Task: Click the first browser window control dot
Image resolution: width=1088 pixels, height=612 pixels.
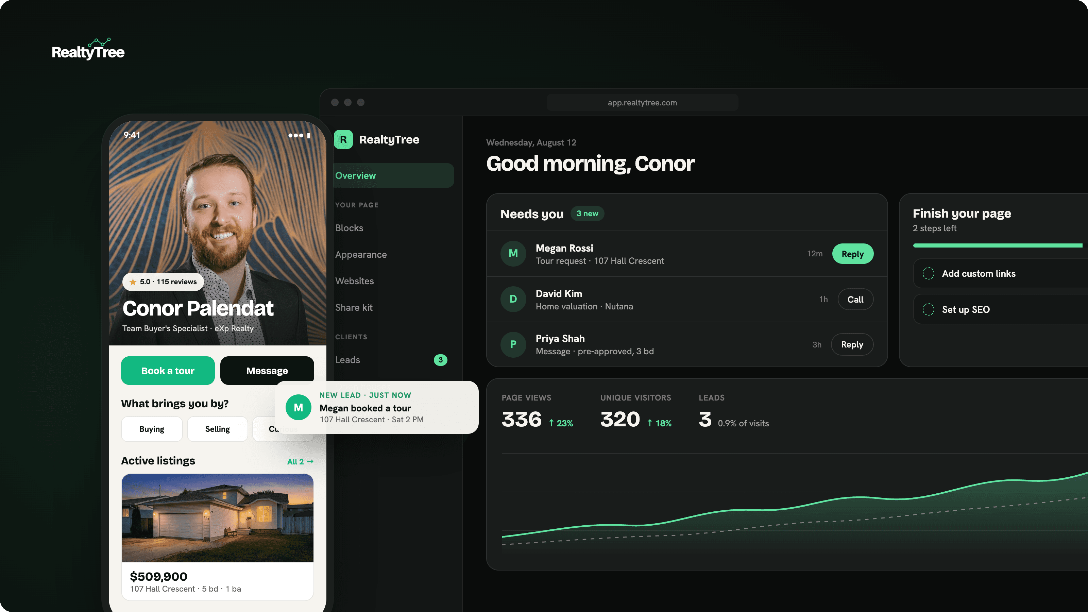Action: pyautogui.click(x=335, y=102)
